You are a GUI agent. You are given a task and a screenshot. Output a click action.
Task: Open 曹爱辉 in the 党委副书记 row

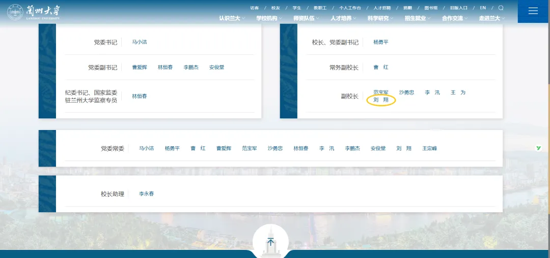(x=139, y=67)
